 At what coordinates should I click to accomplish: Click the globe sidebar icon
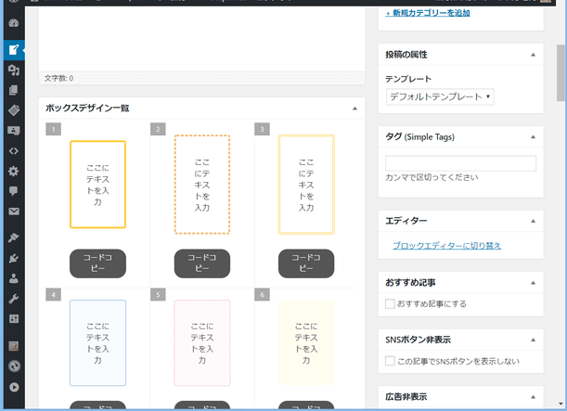(14, 366)
